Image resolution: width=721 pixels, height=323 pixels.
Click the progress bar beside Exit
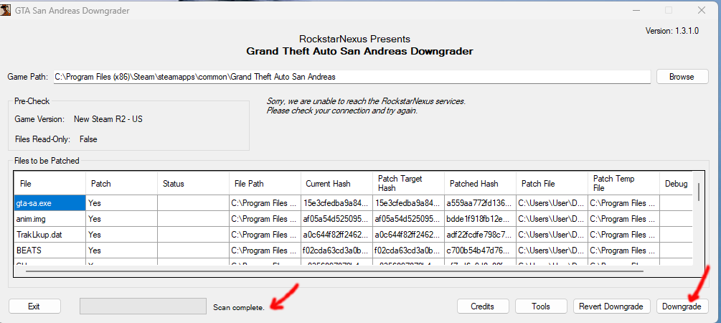click(143, 306)
